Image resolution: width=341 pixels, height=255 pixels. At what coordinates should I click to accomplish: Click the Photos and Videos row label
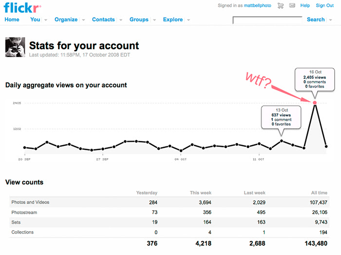pyautogui.click(x=30, y=202)
